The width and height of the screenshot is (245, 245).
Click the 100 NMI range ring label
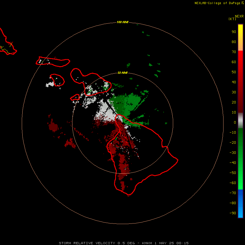coord(122,22)
